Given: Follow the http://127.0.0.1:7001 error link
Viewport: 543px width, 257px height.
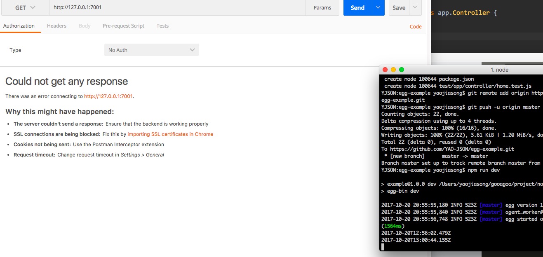Looking at the screenshot, I should point(108,96).
